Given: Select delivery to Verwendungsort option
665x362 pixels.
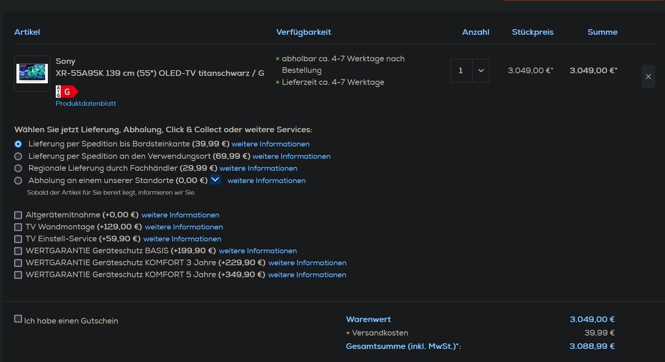Looking at the screenshot, I should tap(18, 156).
